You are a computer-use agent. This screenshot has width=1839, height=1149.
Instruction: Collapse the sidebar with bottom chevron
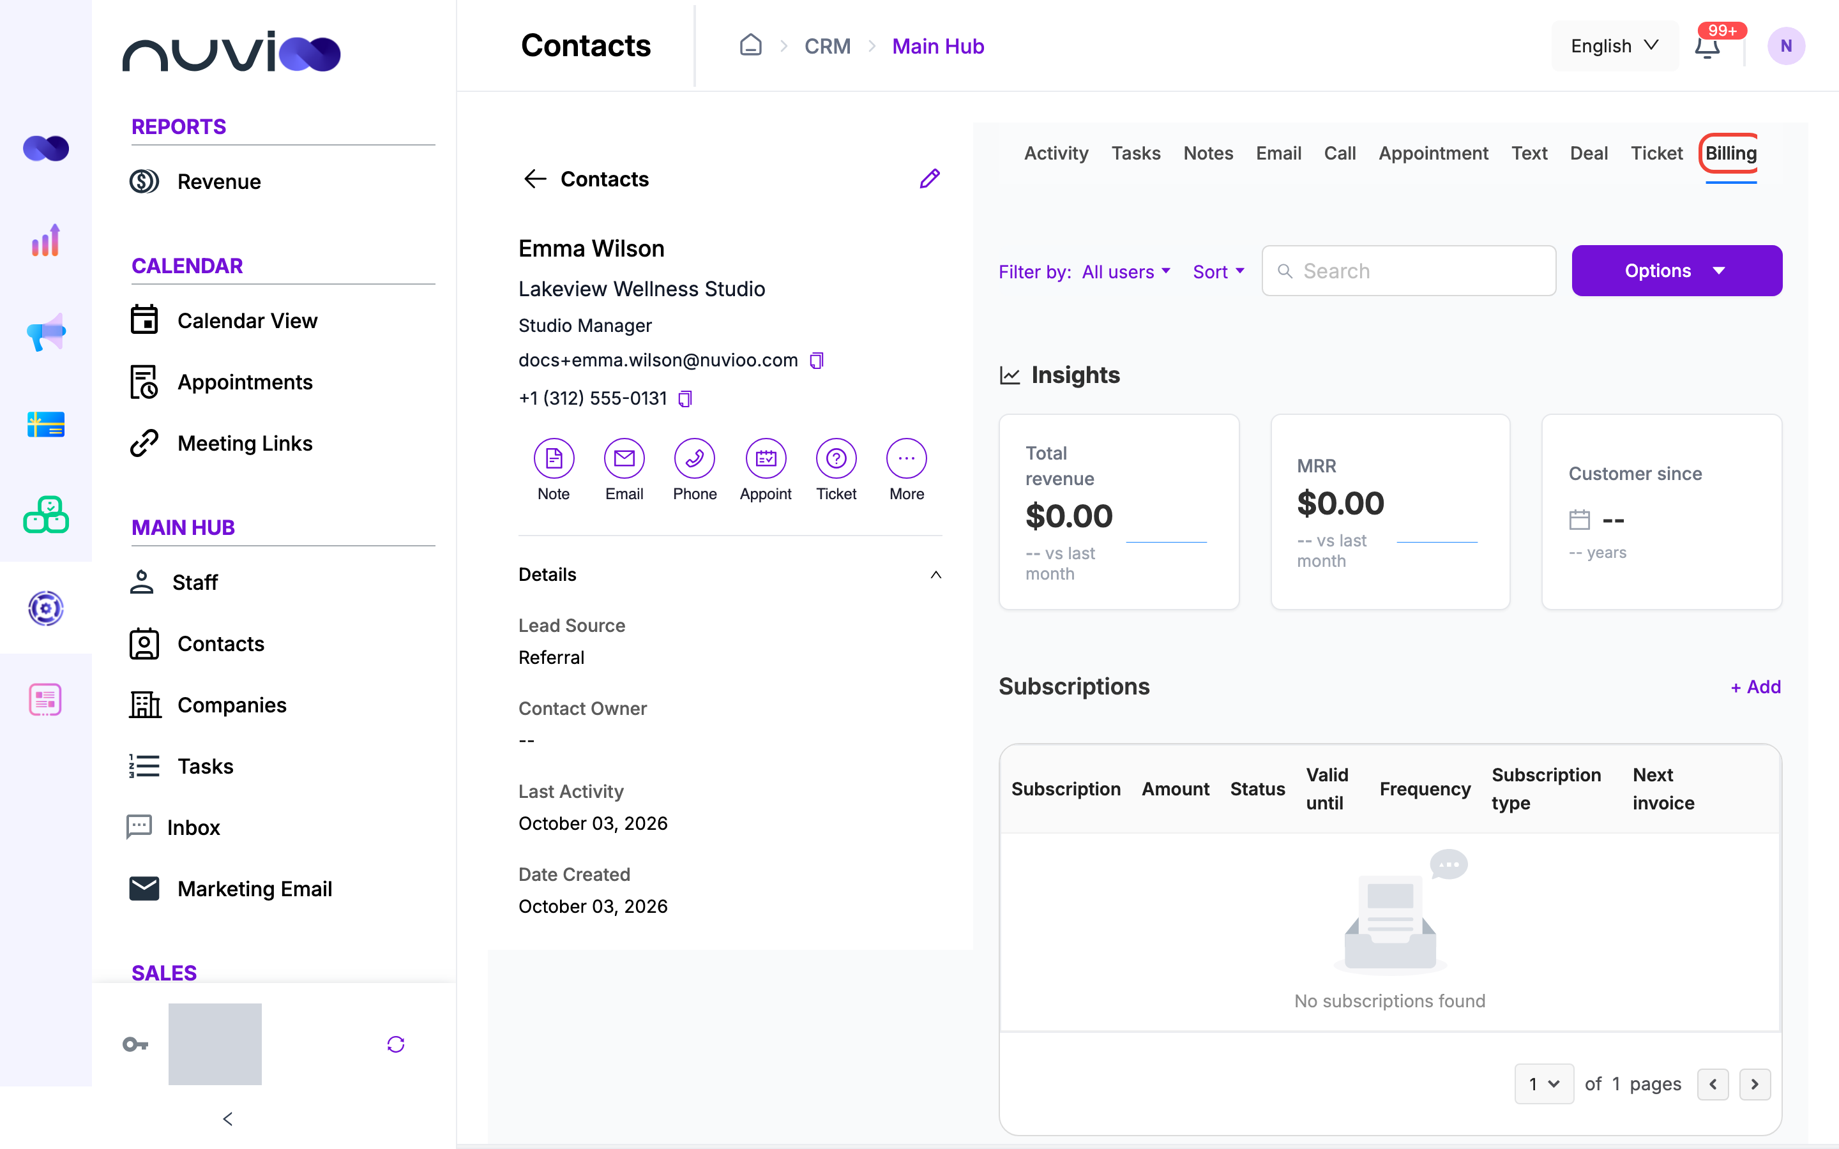click(228, 1118)
